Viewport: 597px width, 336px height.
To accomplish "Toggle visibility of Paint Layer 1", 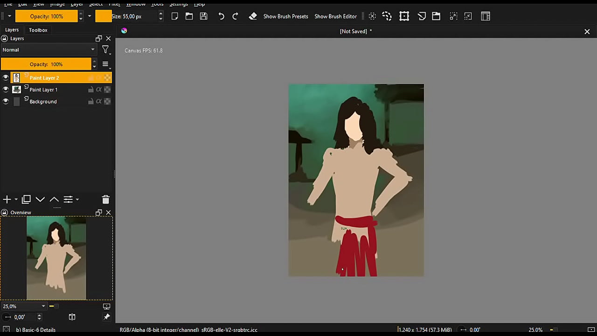I will point(6,89).
